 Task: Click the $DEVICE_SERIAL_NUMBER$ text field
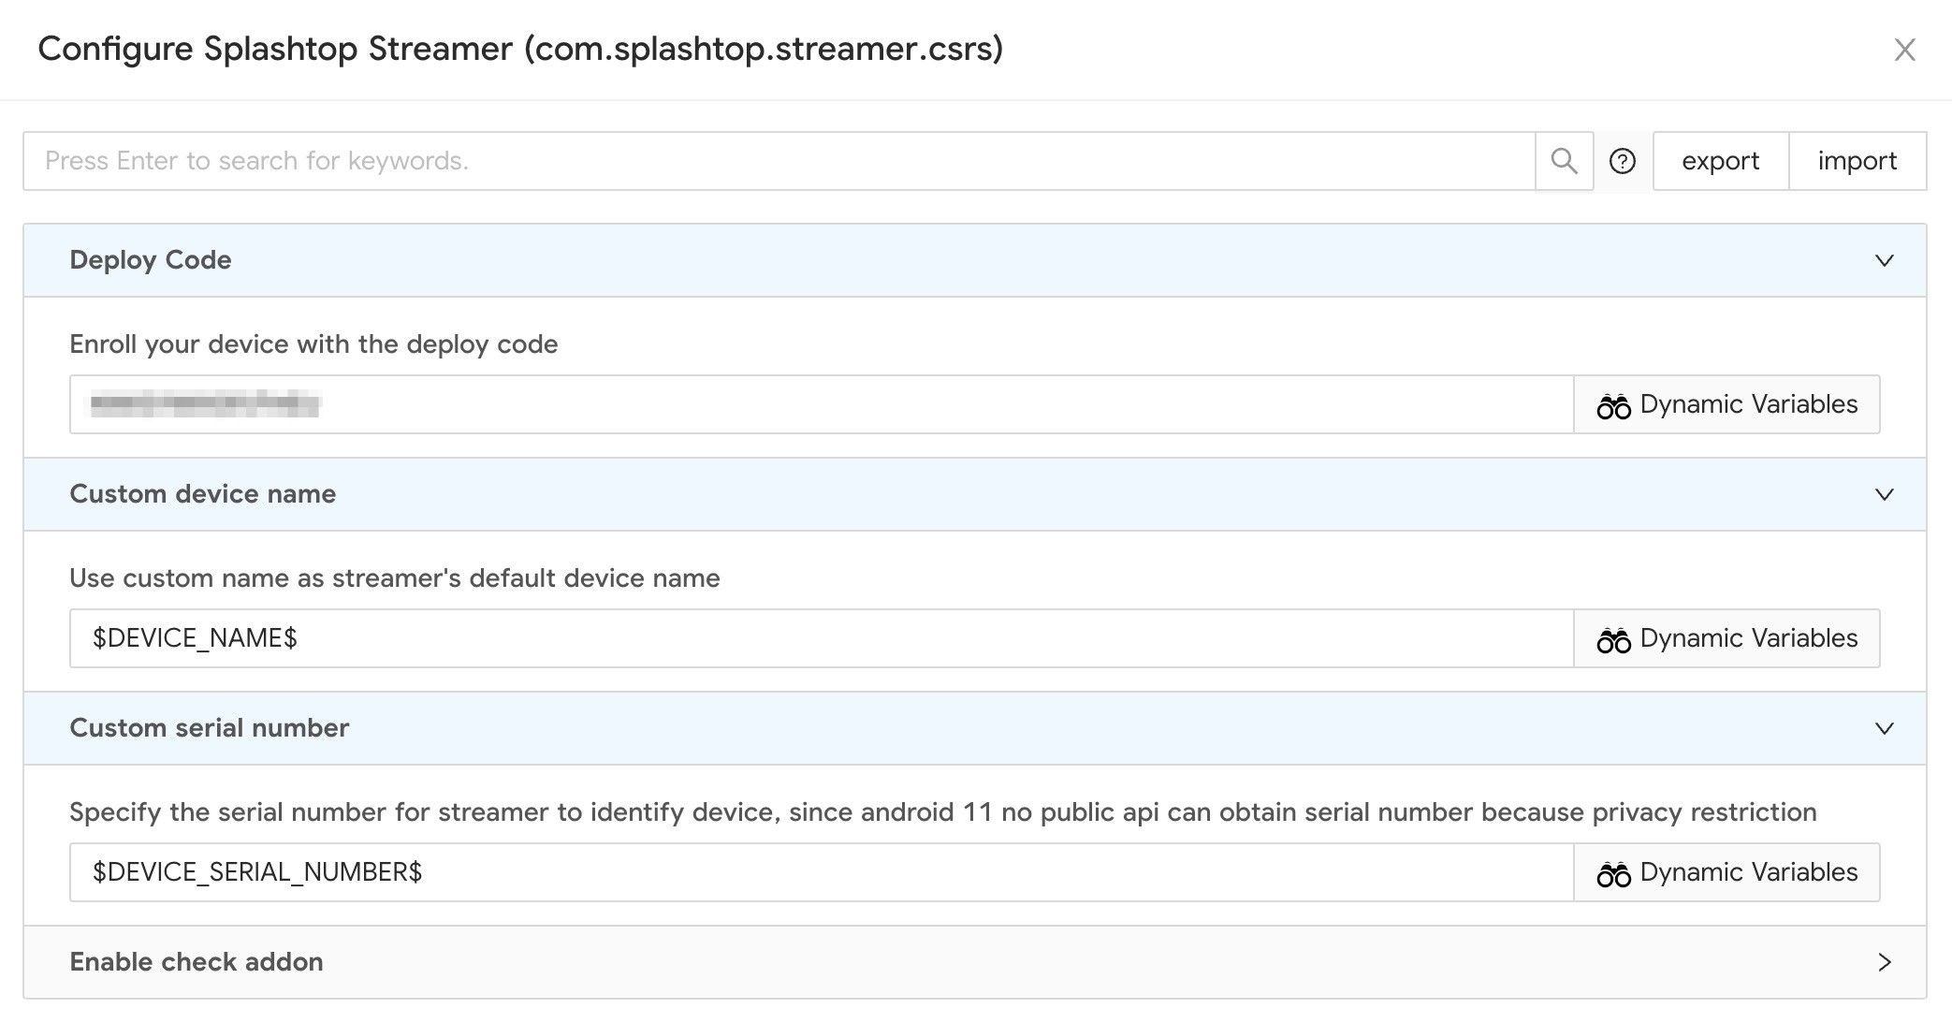tap(822, 872)
